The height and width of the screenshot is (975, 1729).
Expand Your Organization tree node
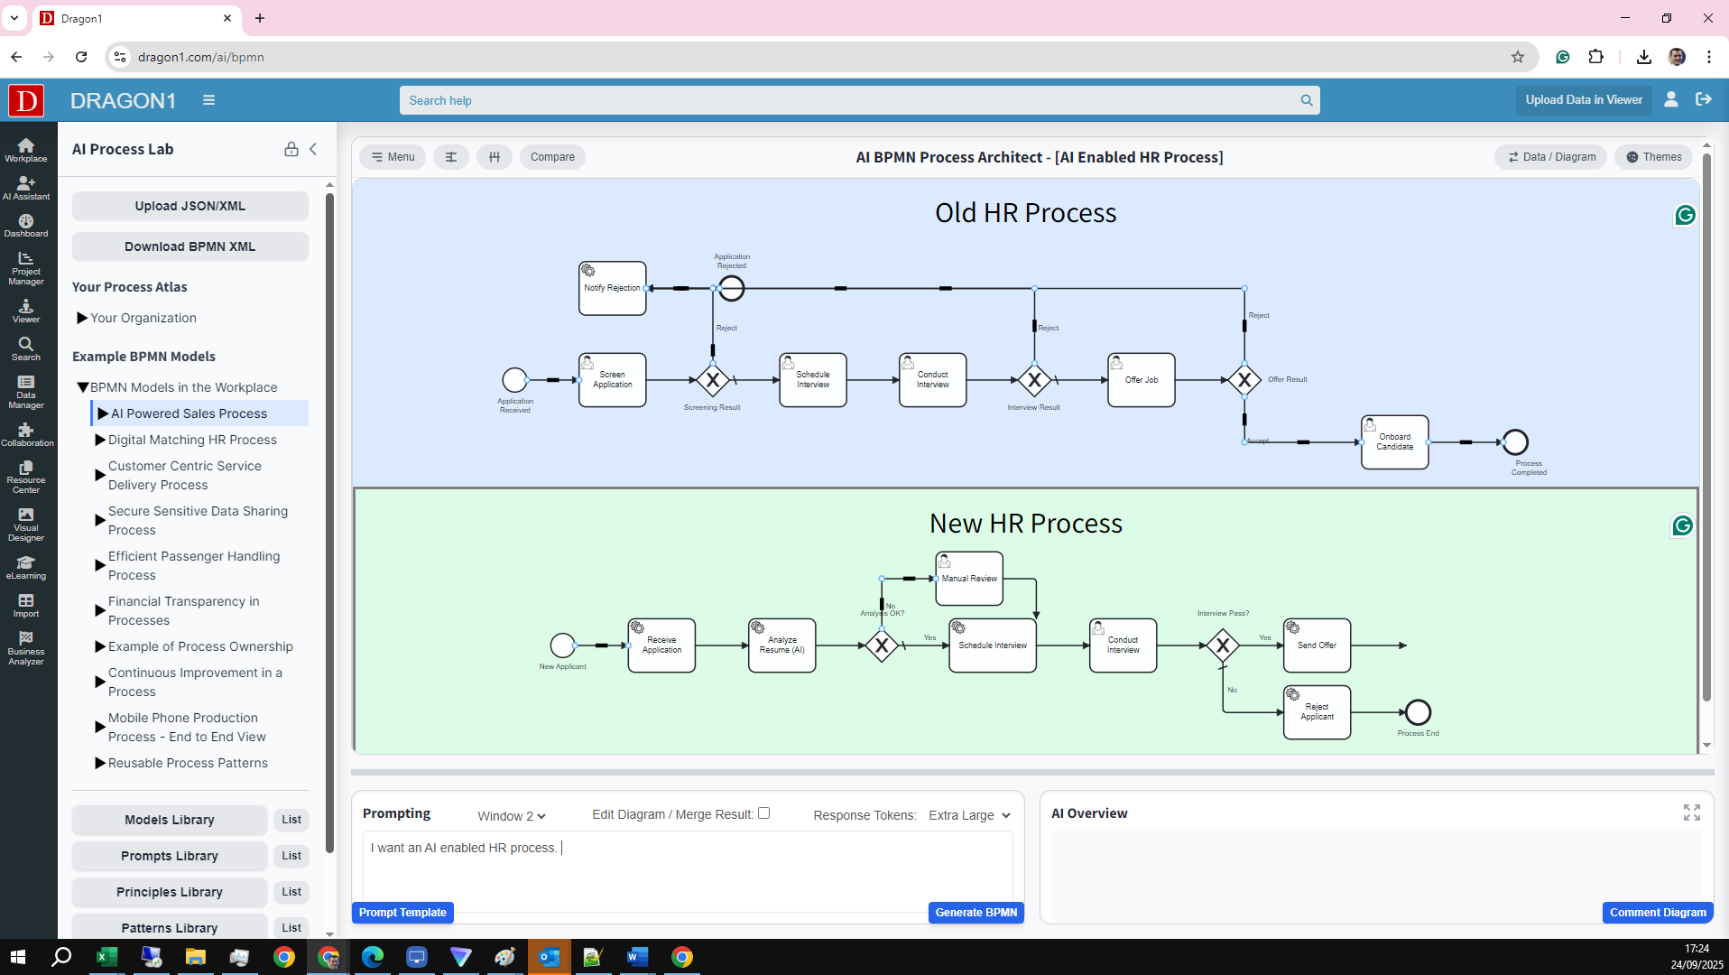(82, 318)
